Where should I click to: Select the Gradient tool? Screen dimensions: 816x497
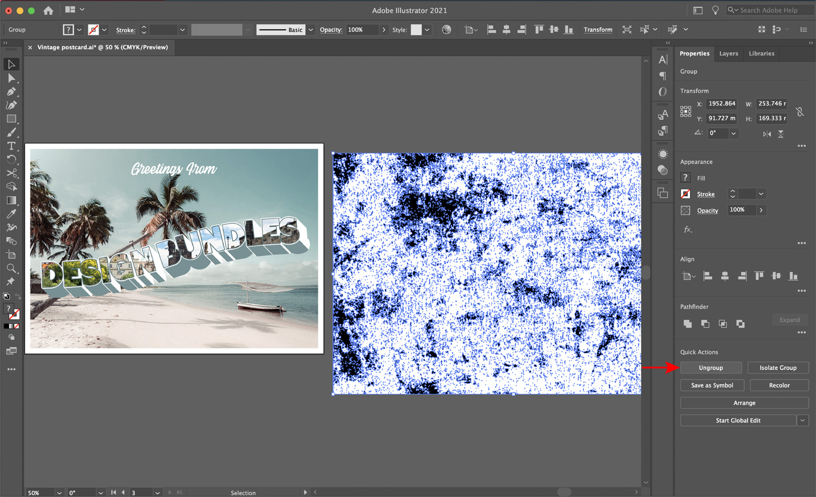point(11,200)
